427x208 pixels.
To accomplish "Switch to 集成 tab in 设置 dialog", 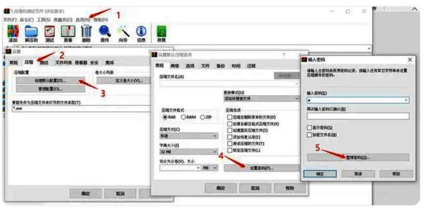I will point(109,62).
